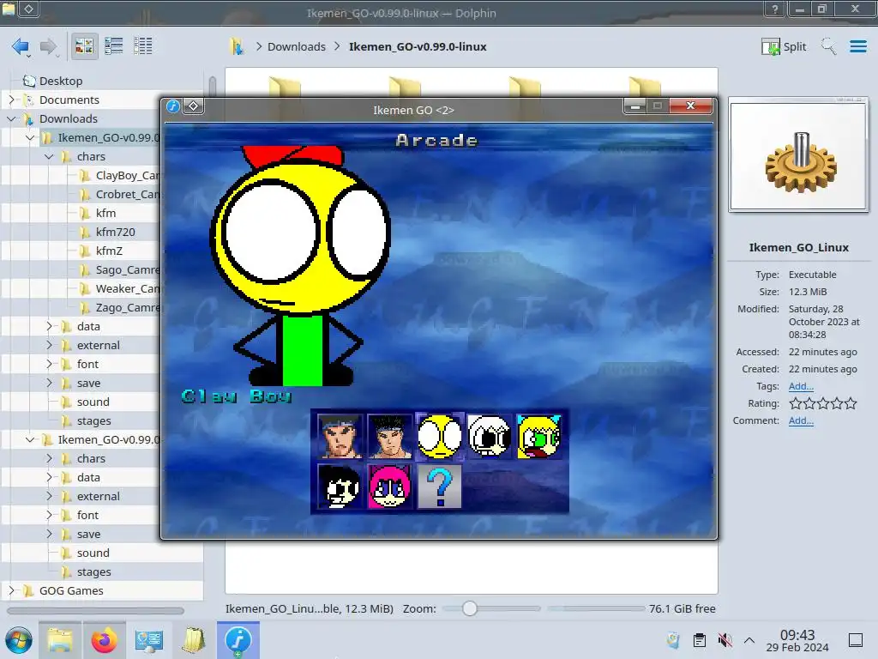Click the Zoom slider handle

coord(470,608)
